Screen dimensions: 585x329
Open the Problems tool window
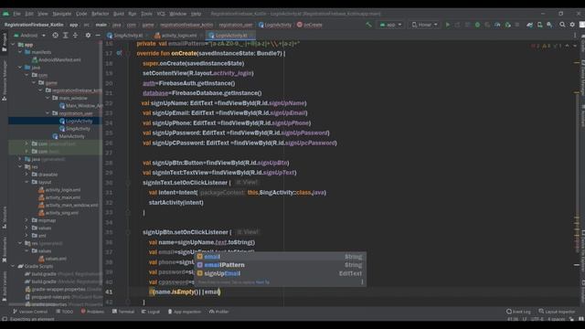[92, 312]
